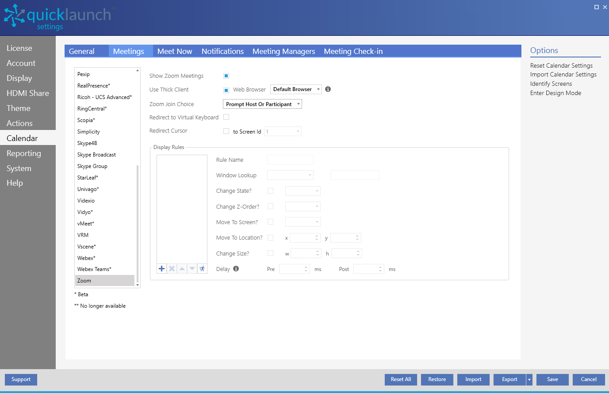The height and width of the screenshot is (393, 609).
Task: Click the Reset Calendar Settings link
Action: click(561, 65)
